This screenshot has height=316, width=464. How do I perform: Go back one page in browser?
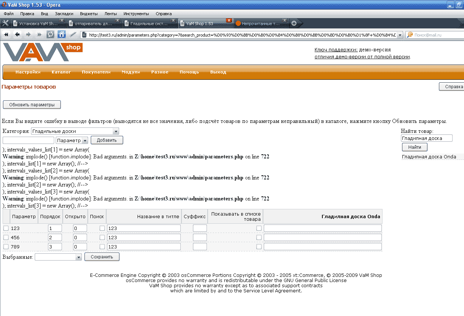pos(17,35)
